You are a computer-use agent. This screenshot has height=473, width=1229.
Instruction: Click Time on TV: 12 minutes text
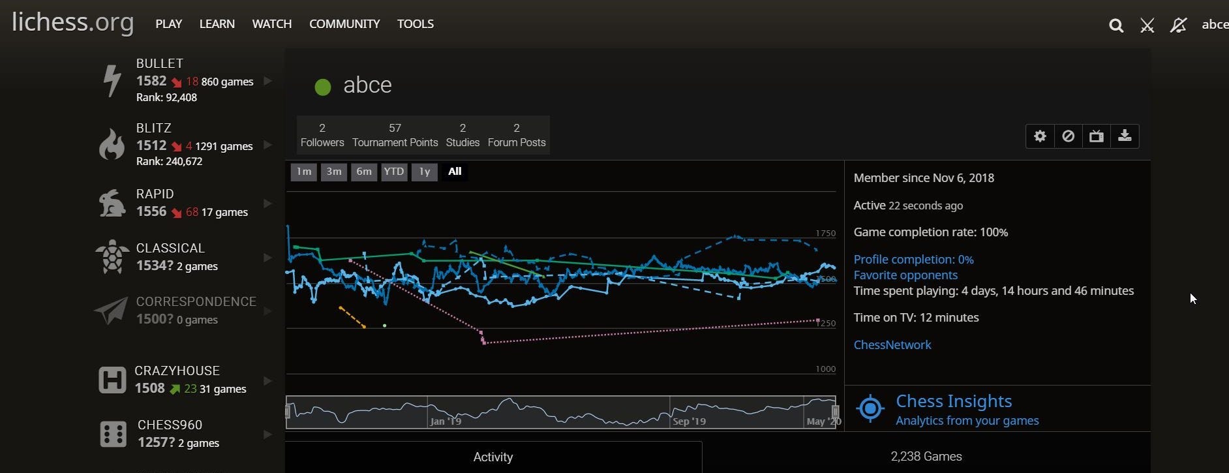click(917, 318)
